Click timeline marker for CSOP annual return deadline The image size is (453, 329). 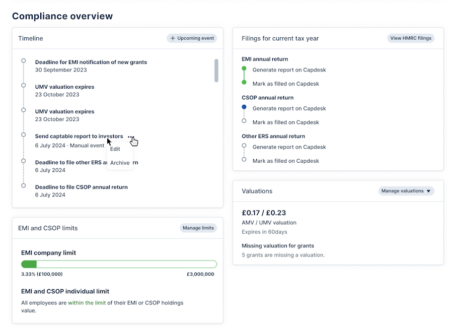(x=23, y=185)
